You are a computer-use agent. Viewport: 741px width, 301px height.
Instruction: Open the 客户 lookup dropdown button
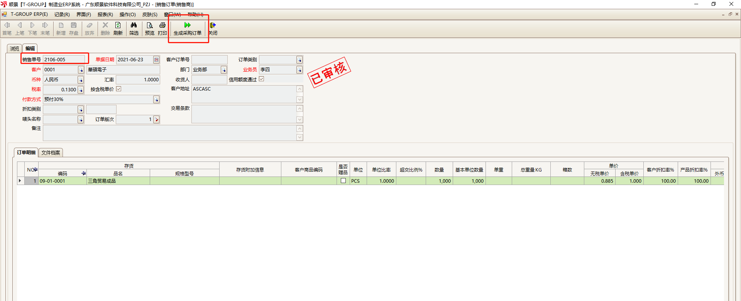pyautogui.click(x=81, y=70)
